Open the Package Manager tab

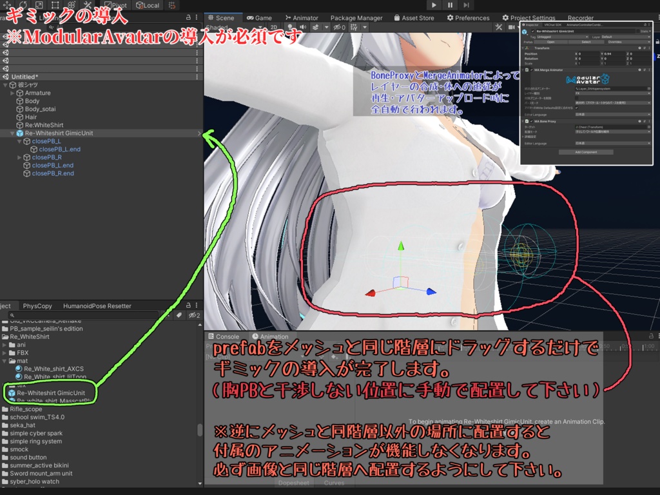pyautogui.click(x=356, y=17)
